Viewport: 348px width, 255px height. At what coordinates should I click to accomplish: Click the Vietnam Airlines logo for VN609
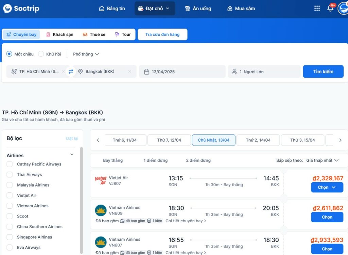pos(101,210)
